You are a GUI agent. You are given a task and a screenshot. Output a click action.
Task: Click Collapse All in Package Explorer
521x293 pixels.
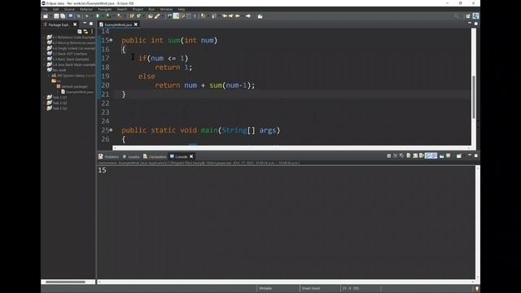80,32
